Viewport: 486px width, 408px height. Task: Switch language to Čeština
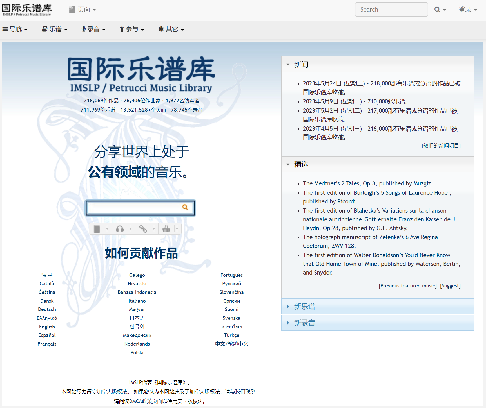point(47,292)
